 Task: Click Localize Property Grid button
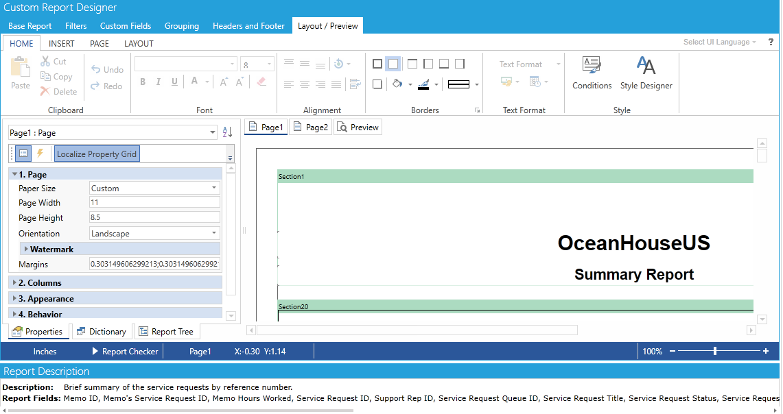click(x=97, y=154)
